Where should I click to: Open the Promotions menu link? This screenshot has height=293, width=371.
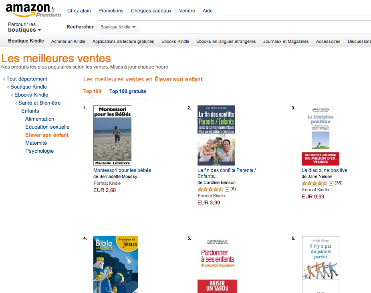click(x=111, y=11)
